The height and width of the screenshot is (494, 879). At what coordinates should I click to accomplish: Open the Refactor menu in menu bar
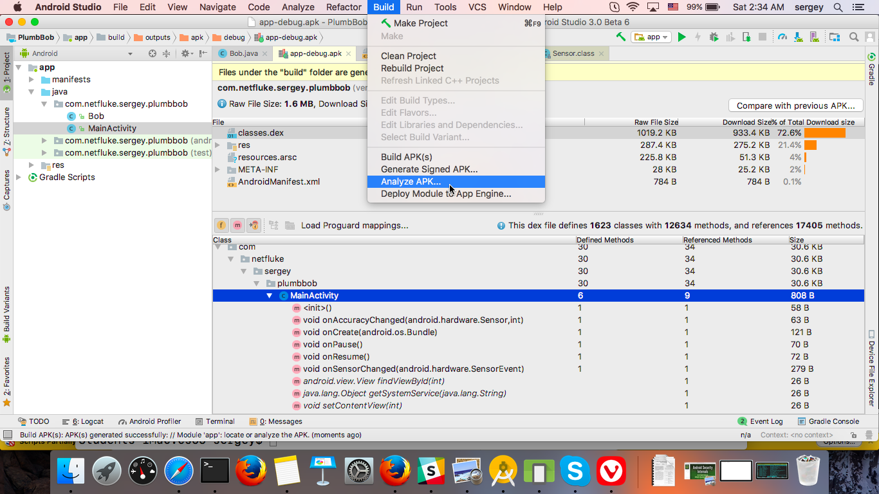[344, 7]
